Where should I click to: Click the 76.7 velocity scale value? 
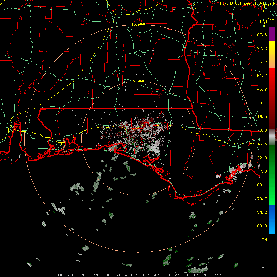pos(262,62)
